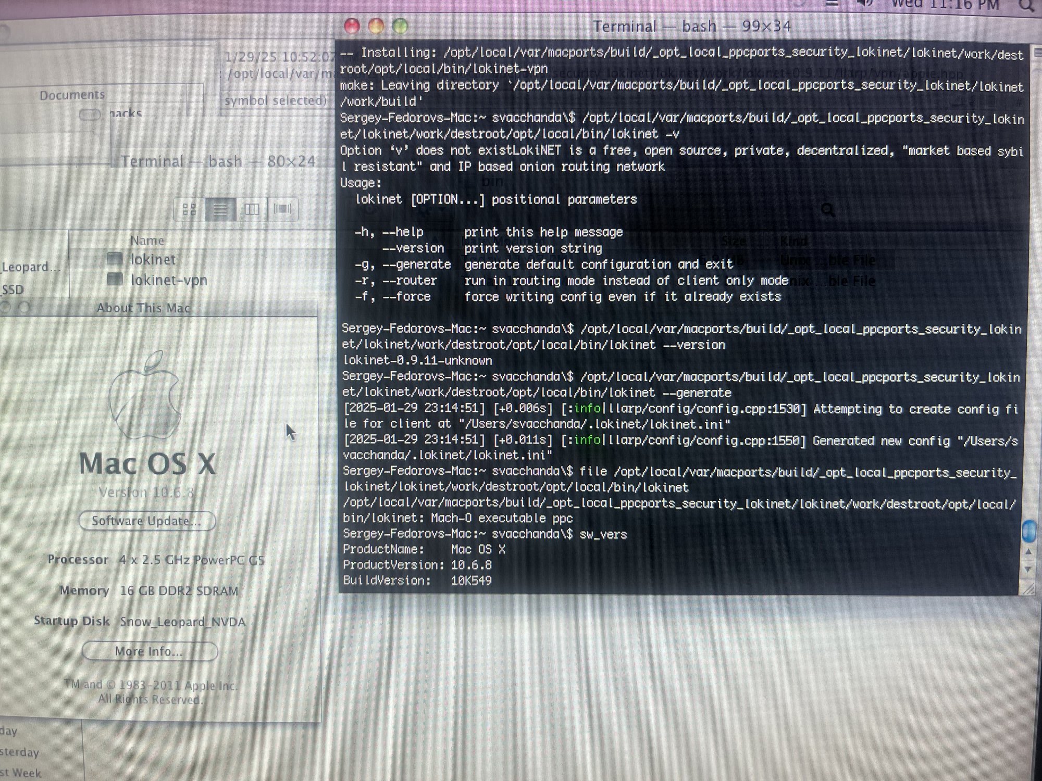Click the Terminal bash 99x34 title bar

(692, 26)
